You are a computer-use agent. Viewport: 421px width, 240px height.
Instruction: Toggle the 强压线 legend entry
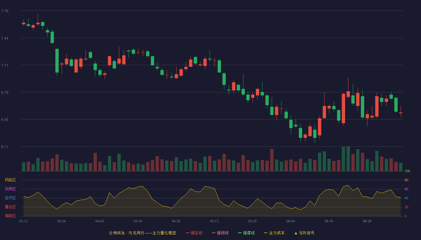[x=194, y=233]
